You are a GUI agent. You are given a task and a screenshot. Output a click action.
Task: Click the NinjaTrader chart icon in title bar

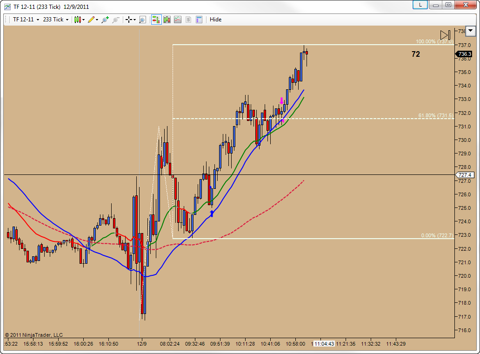click(x=7, y=7)
